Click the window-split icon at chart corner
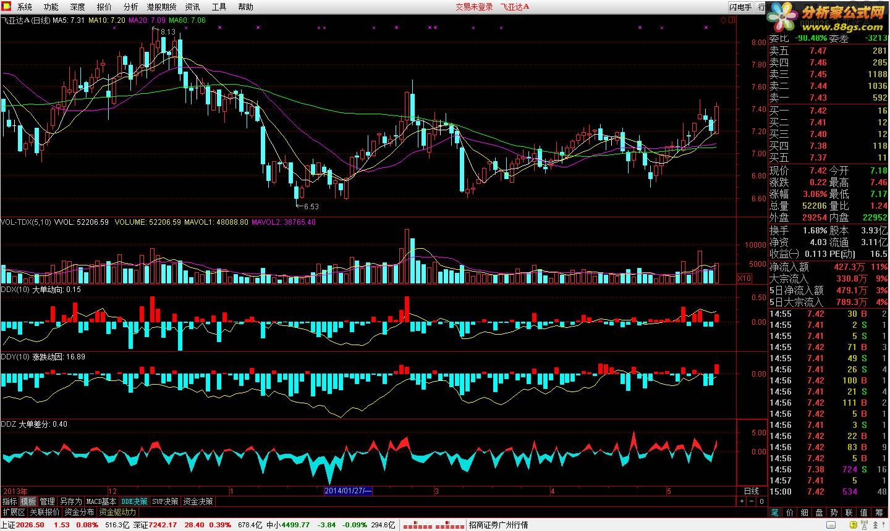This screenshot has height=531, width=890. coord(732,20)
